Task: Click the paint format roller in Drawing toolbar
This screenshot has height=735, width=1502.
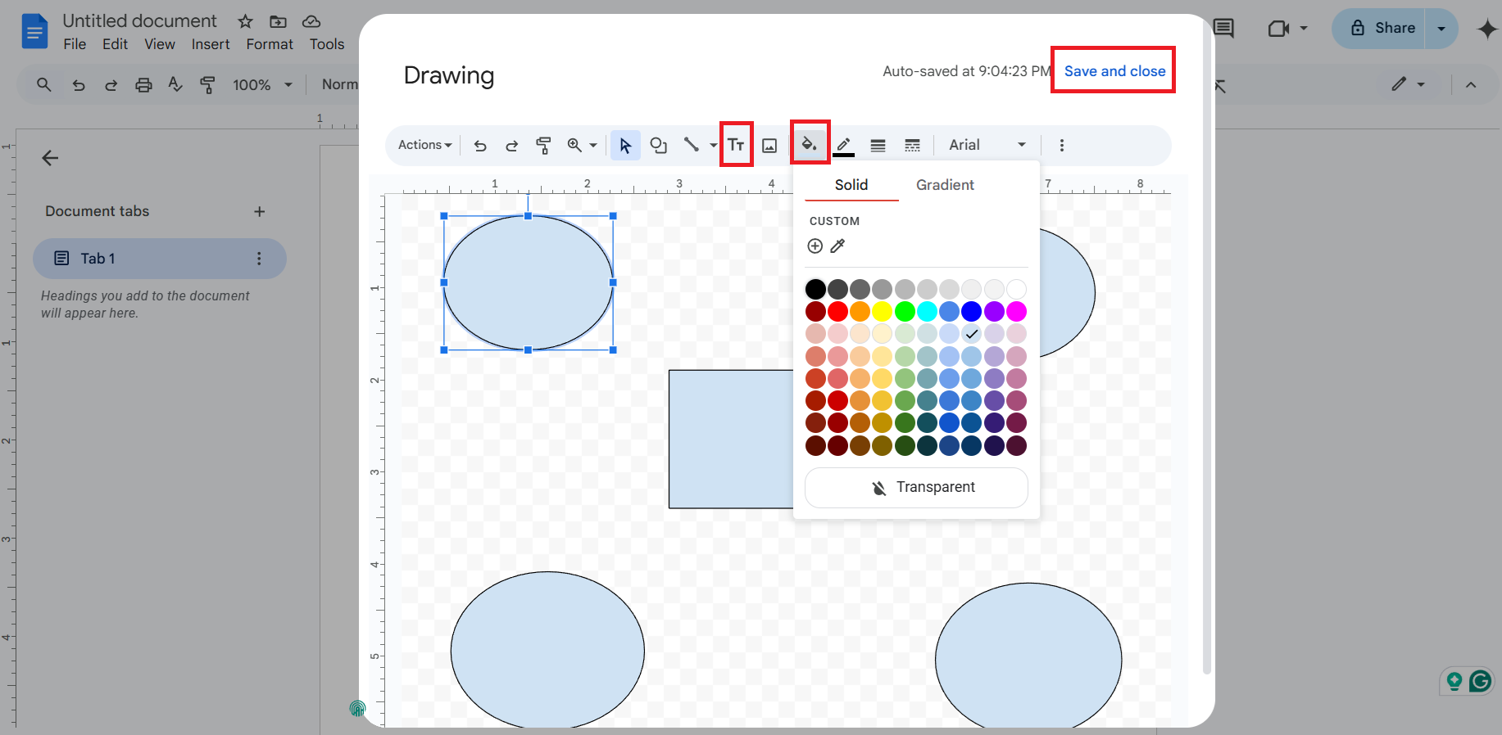Action: (543, 146)
